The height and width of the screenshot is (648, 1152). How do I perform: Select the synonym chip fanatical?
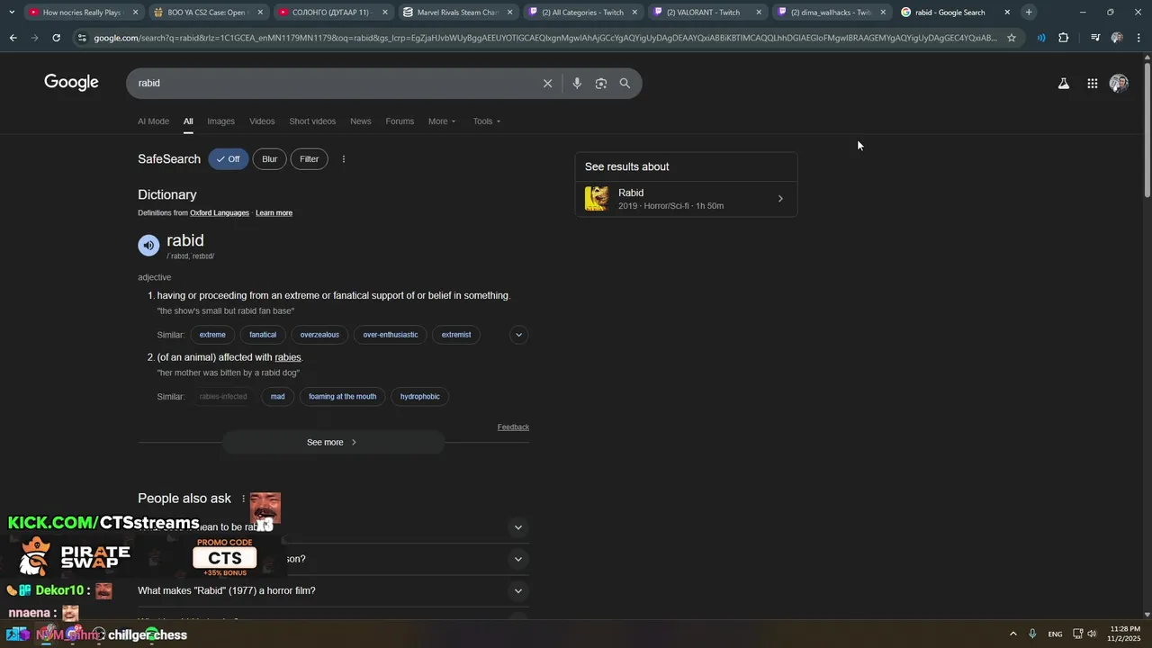point(263,335)
